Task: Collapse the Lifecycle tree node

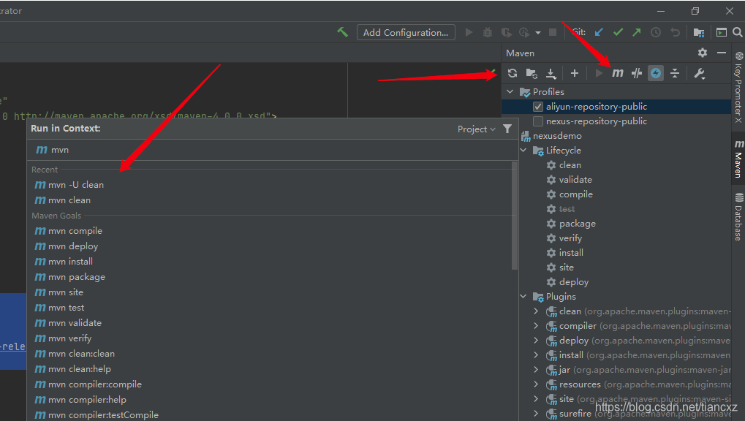Action: (x=523, y=151)
